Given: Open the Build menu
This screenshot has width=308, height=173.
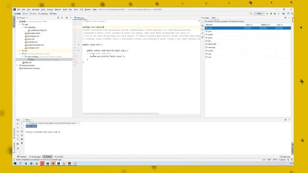Looking at the screenshot, I should 65,10.
